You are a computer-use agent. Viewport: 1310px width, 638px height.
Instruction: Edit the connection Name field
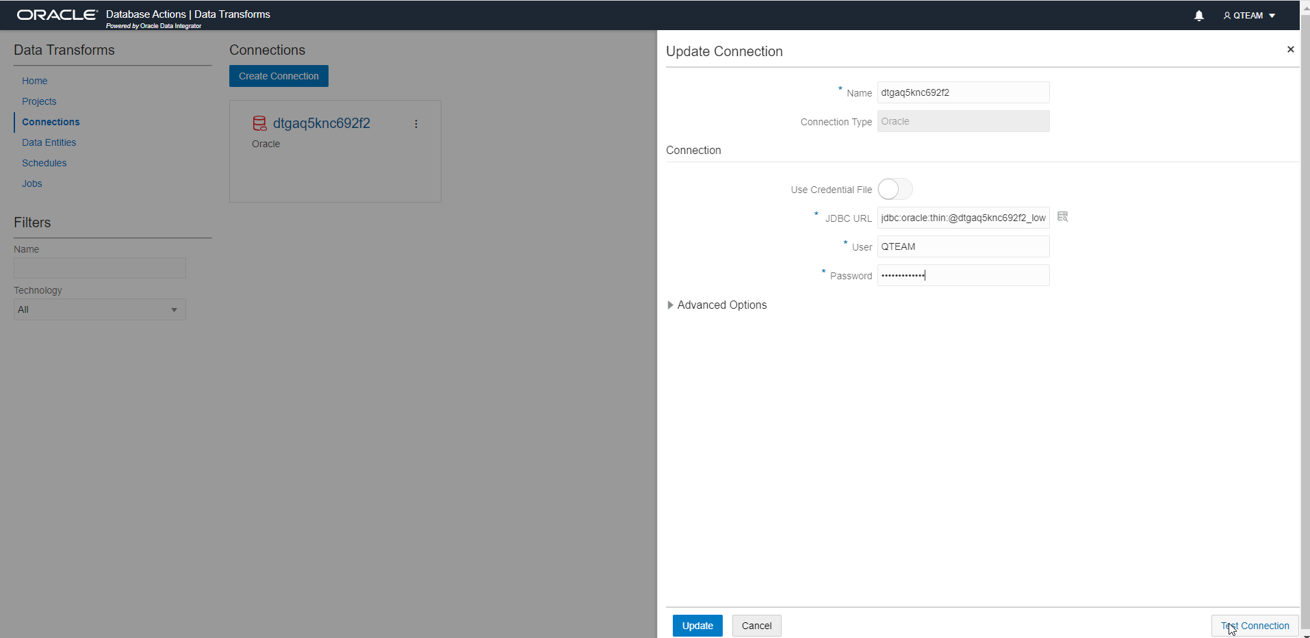[x=963, y=92]
